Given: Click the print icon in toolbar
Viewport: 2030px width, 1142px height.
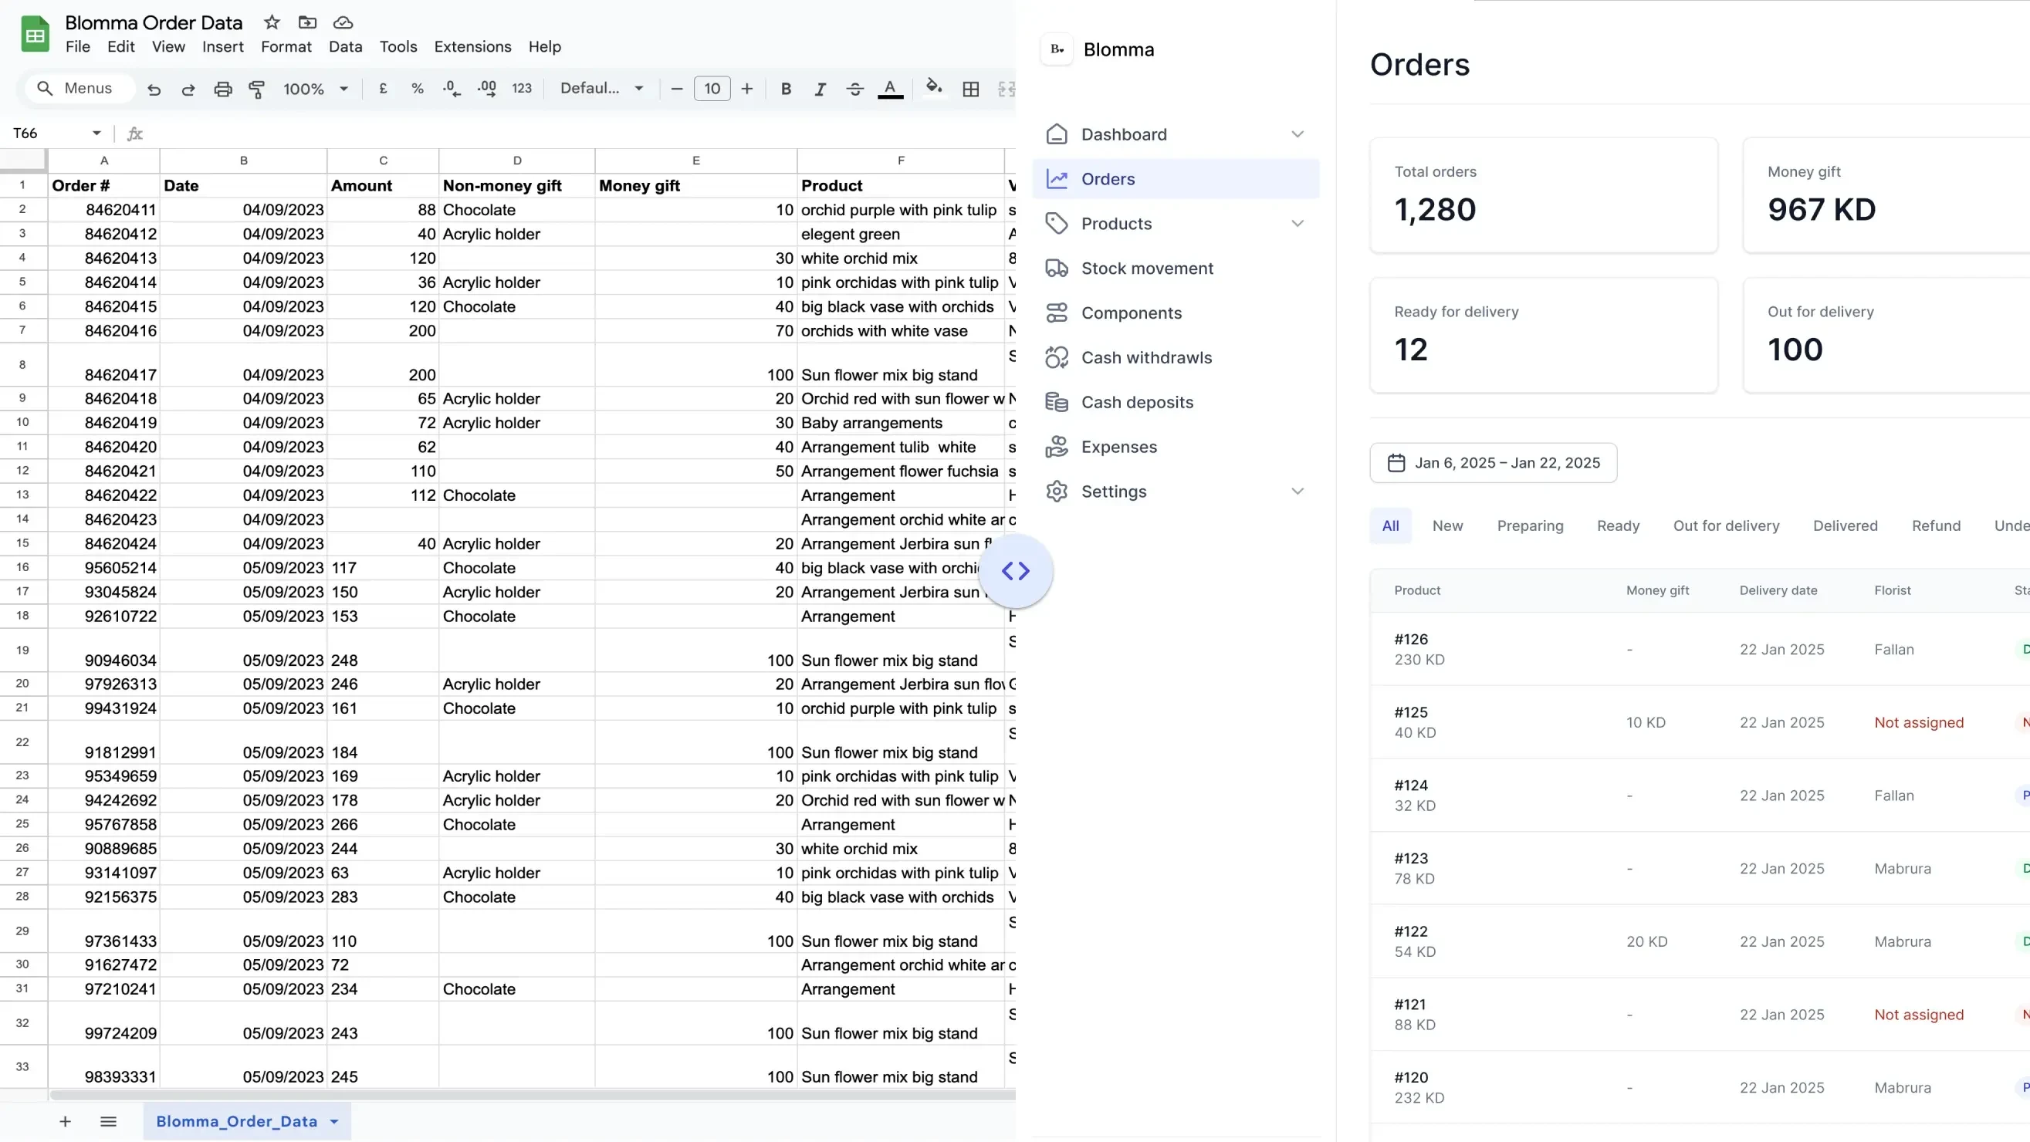Looking at the screenshot, I should pos(223,89).
